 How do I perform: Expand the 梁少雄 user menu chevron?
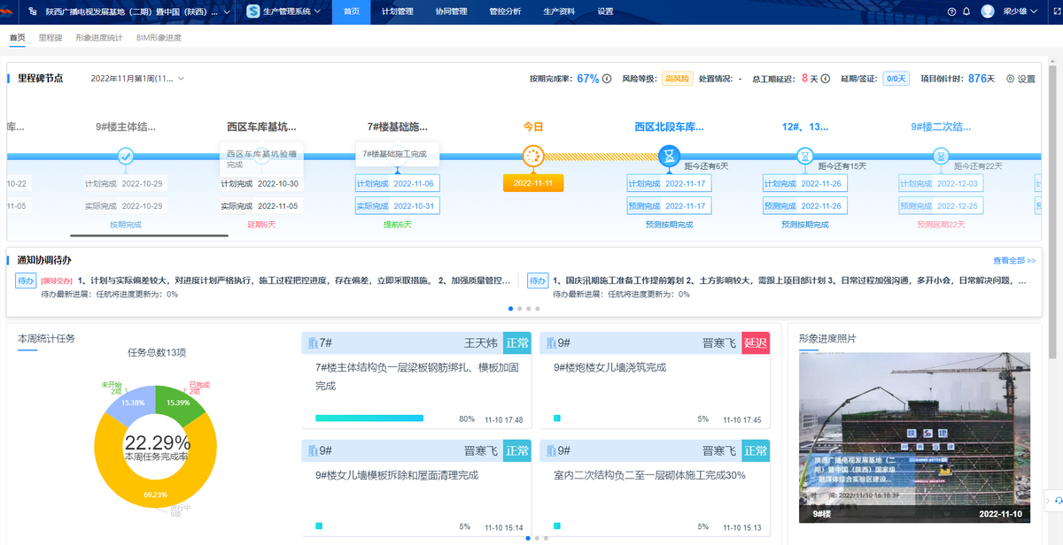1034,12
